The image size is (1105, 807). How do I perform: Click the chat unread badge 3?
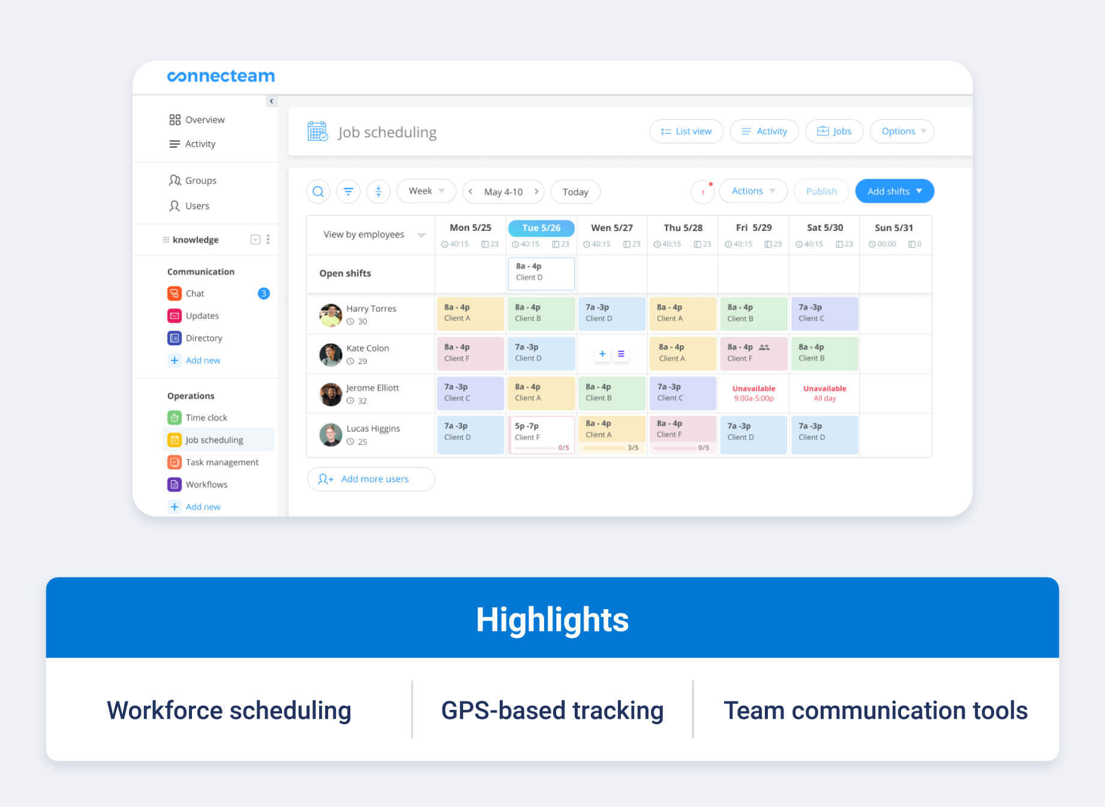pos(263,293)
